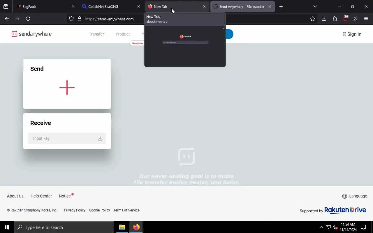
Task: Click the tracking protection shield icon
Action: [x=71, y=19]
